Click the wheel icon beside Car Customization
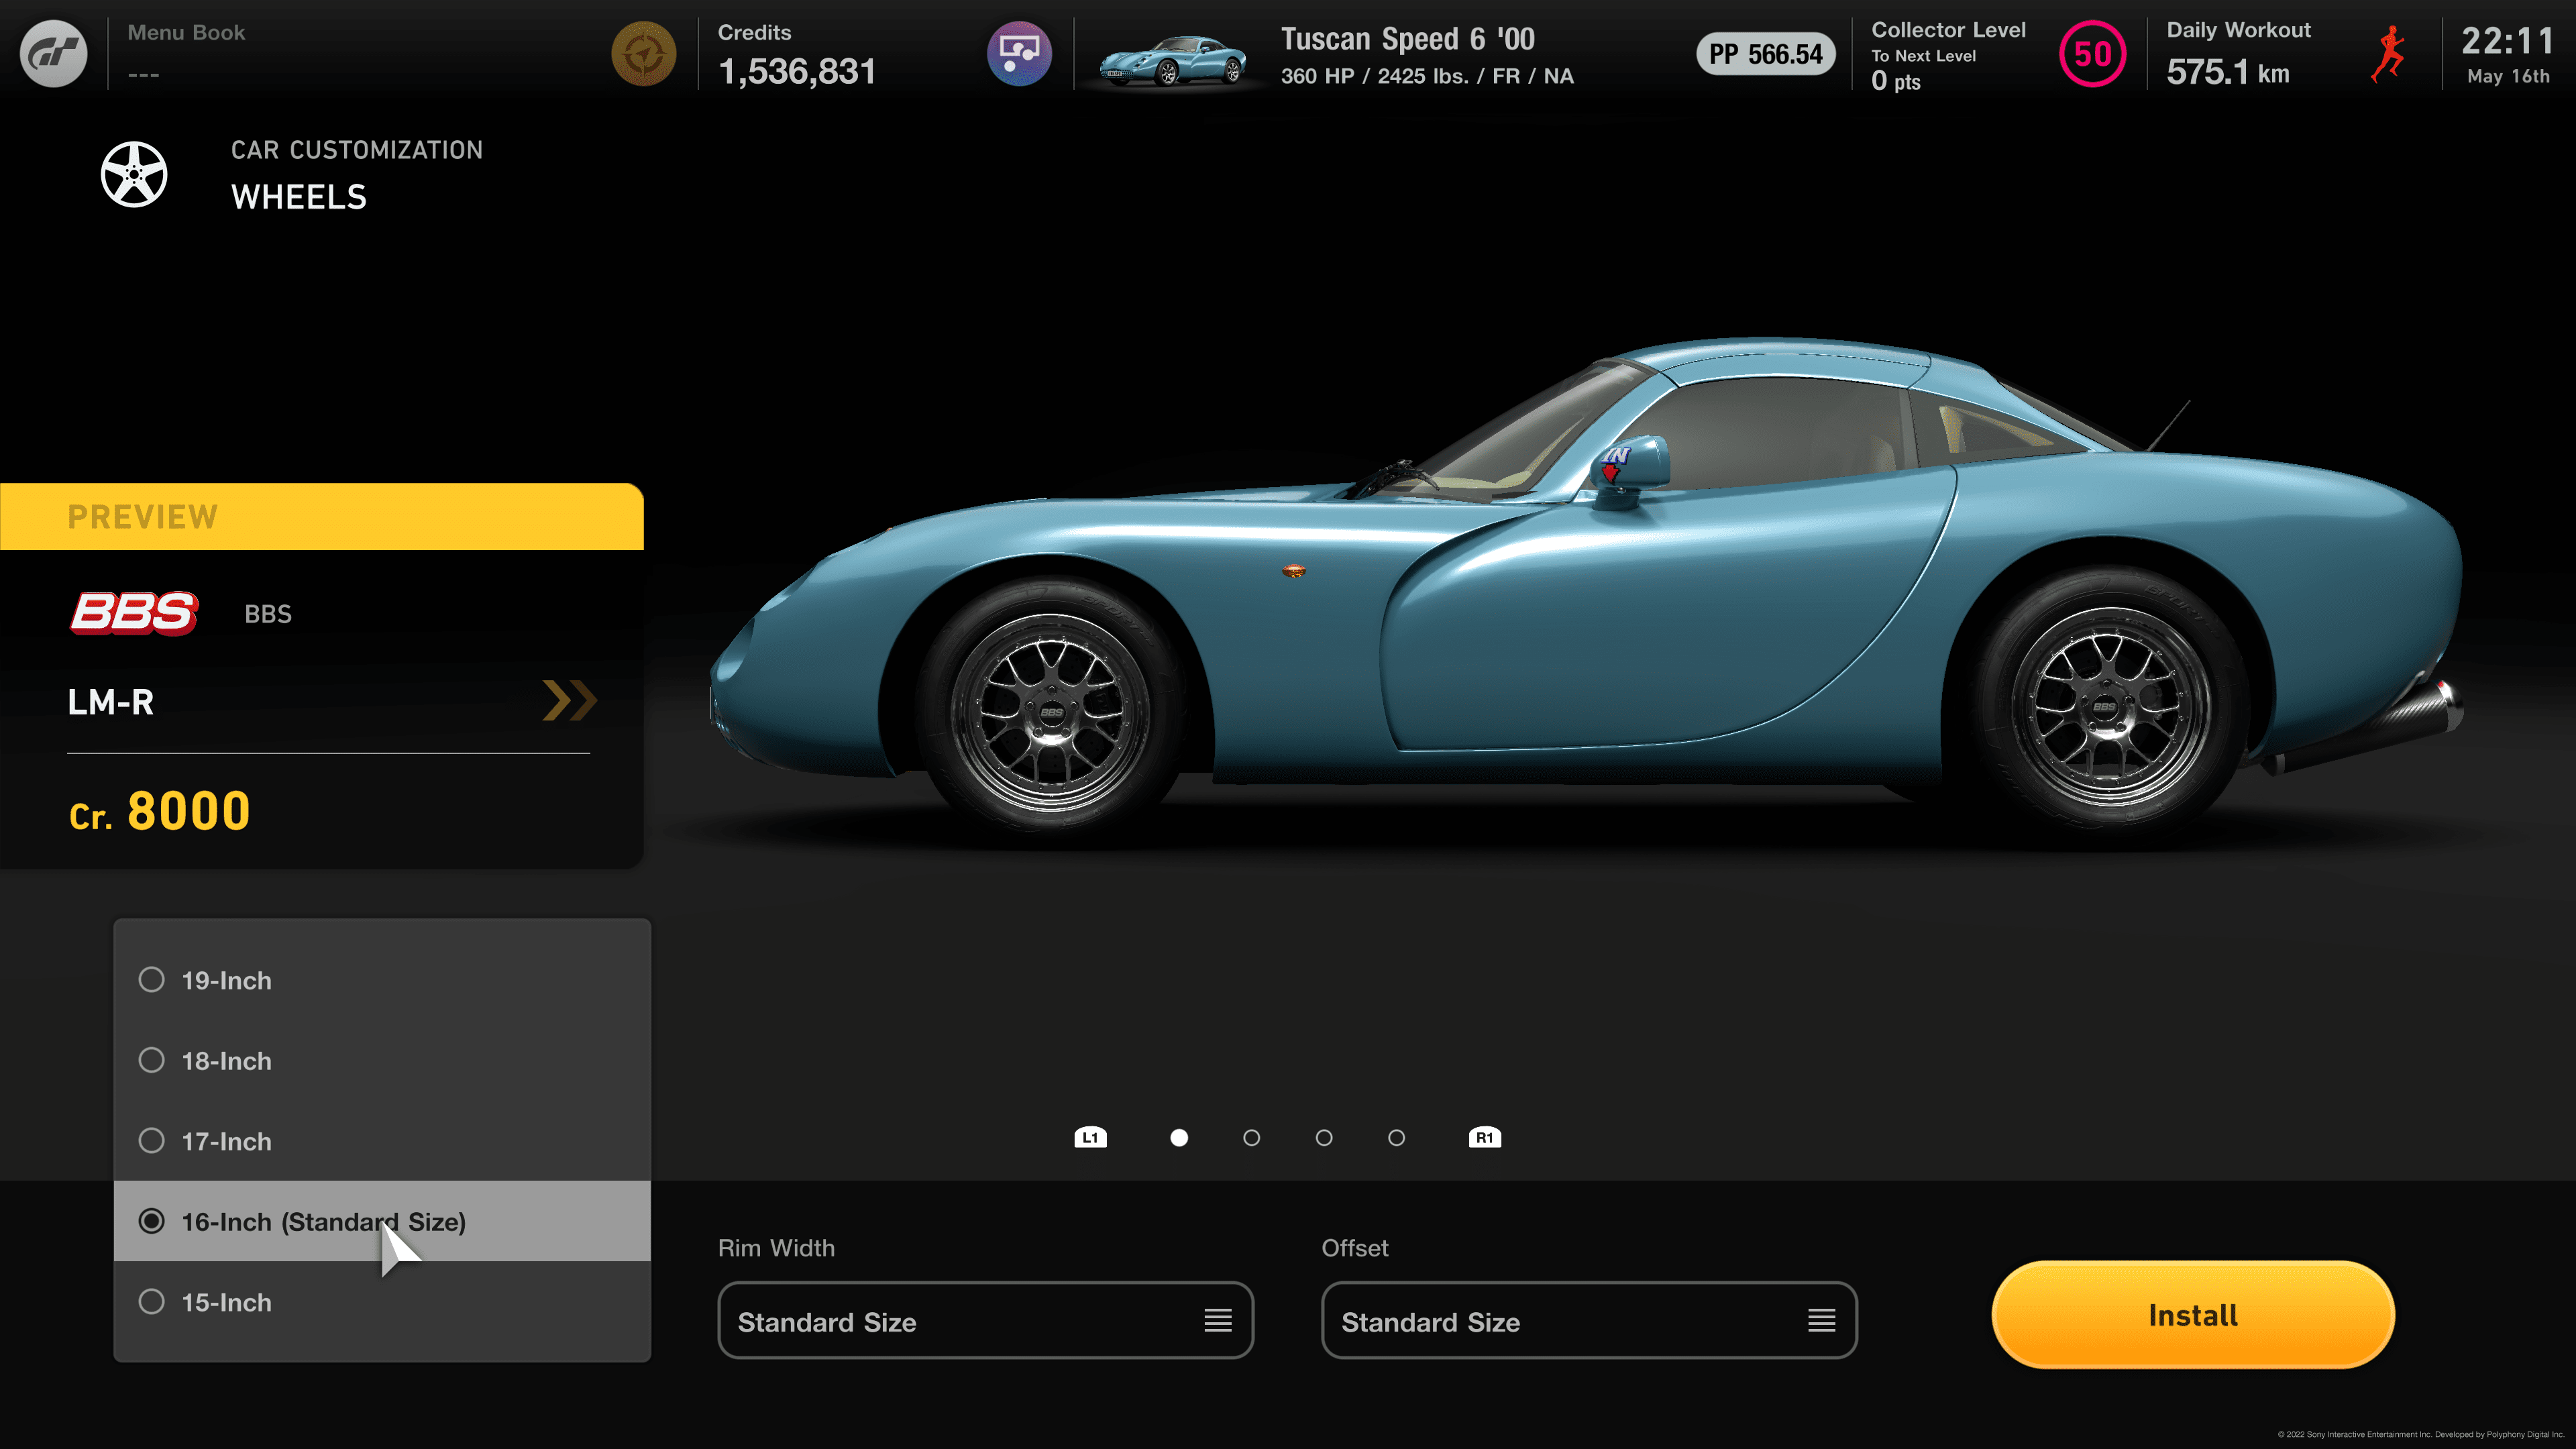This screenshot has height=1449, width=2576. [x=134, y=174]
